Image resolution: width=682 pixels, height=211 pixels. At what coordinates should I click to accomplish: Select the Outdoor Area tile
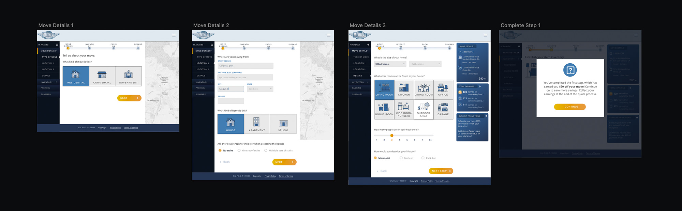tap(424, 110)
